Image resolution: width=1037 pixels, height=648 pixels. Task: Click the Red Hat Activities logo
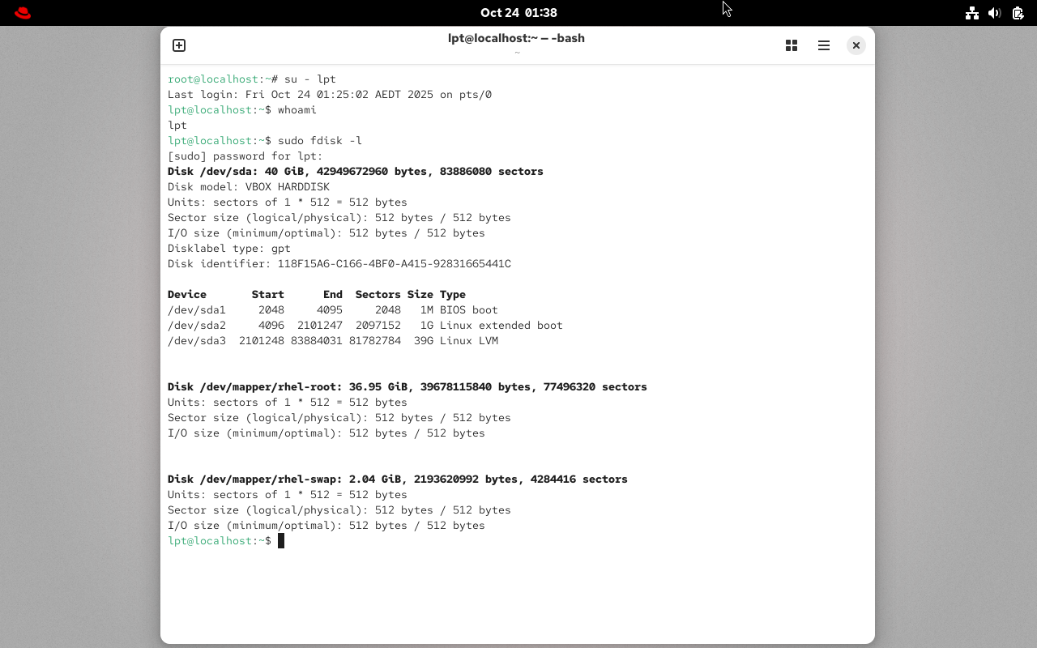23,13
